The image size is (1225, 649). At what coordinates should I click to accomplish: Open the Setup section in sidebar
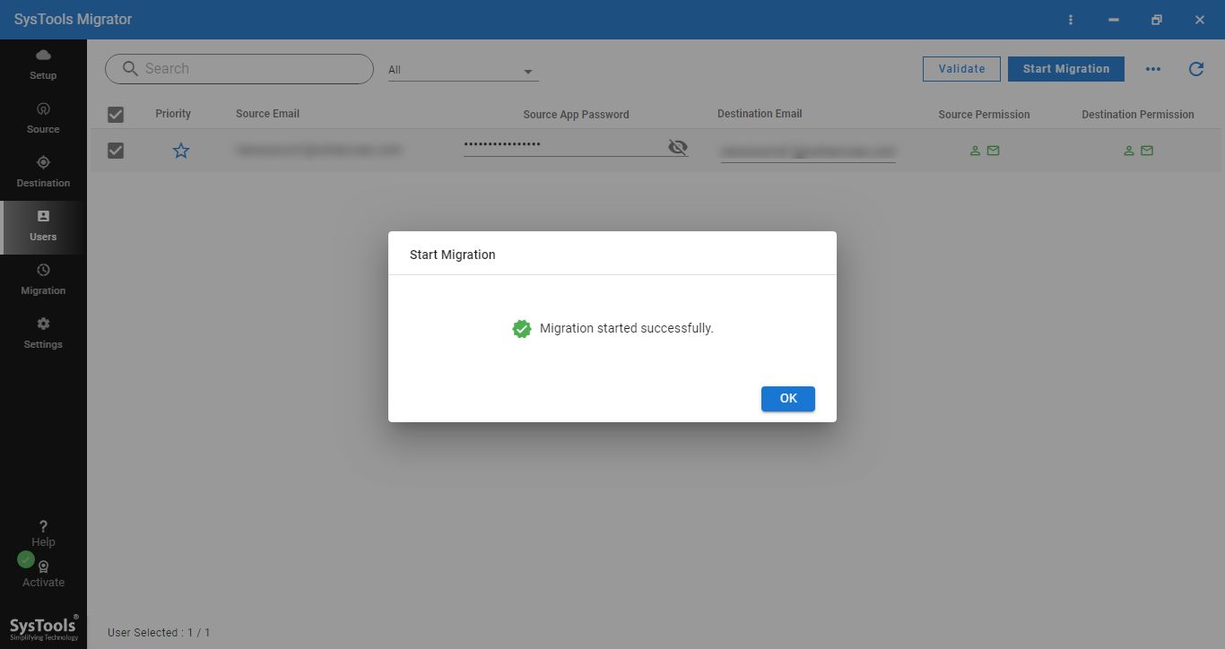[x=42, y=63]
